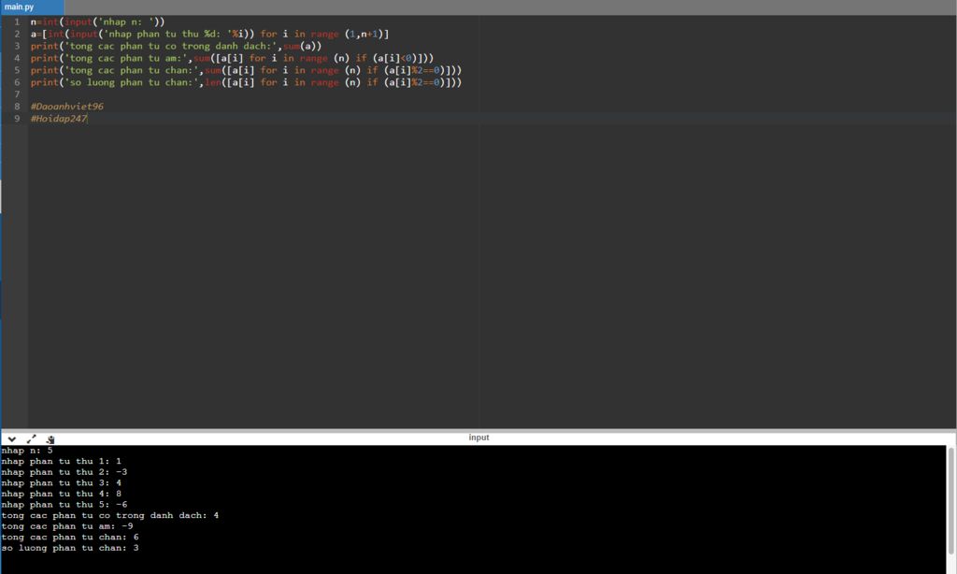Click console line 'nhap phan tu thu 5: -6'
This screenshot has height=574, width=957.
click(x=64, y=505)
